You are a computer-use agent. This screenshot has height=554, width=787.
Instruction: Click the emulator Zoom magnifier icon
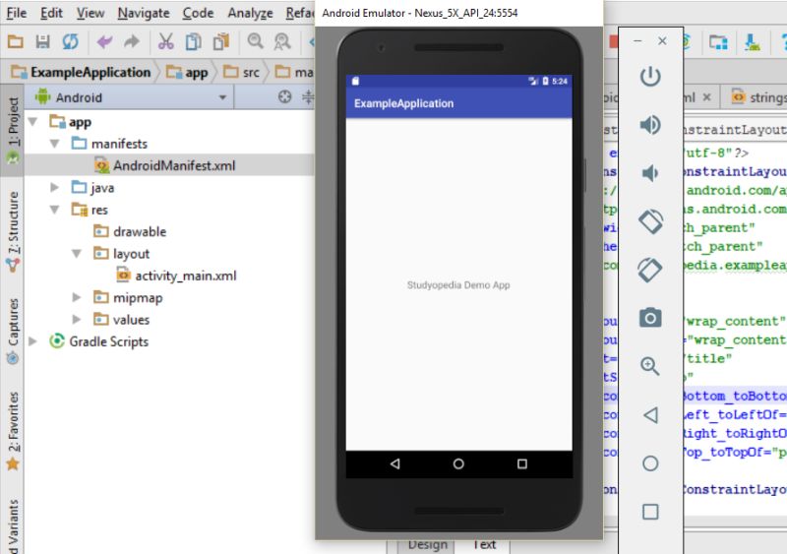650,366
